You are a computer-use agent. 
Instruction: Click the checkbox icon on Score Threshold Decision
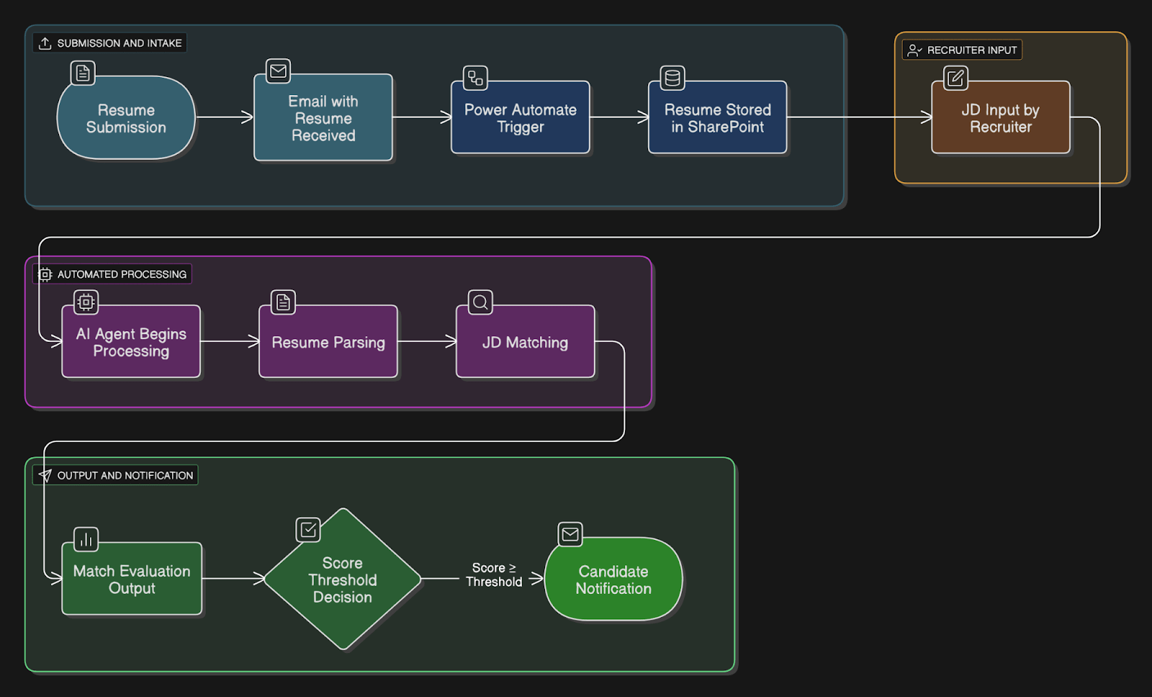[x=308, y=528]
